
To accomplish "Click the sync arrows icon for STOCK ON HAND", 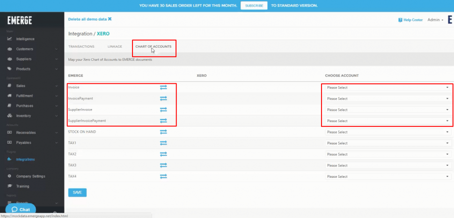I will point(164,132).
